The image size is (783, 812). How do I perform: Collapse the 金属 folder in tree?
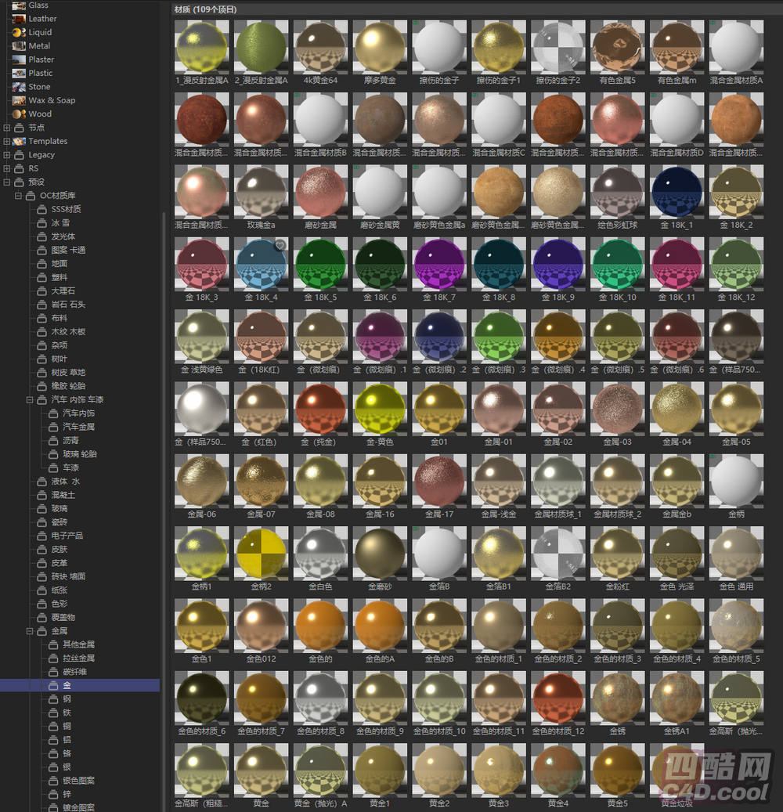[x=30, y=630]
